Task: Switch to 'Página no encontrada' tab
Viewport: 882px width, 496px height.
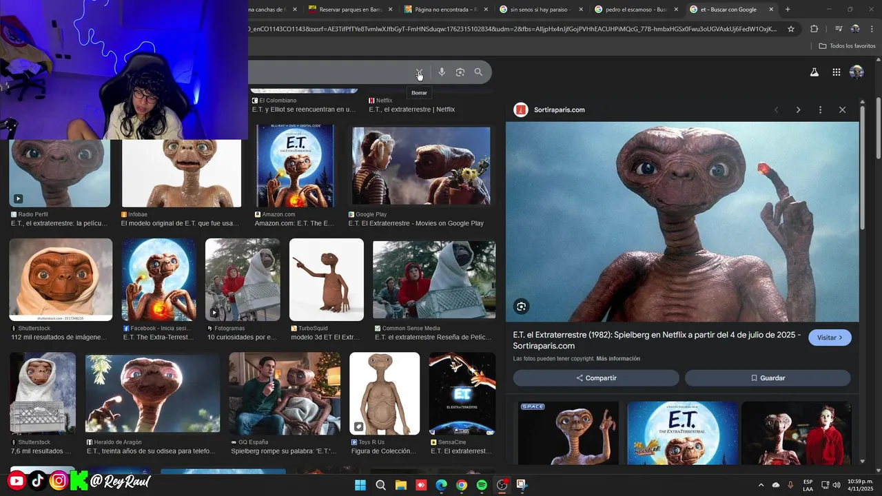Action: click(x=445, y=10)
